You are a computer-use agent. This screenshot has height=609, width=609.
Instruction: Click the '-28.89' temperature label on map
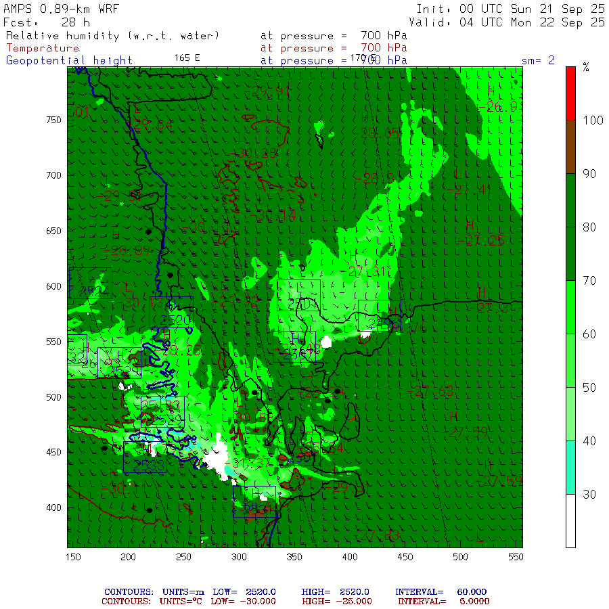(x=127, y=250)
